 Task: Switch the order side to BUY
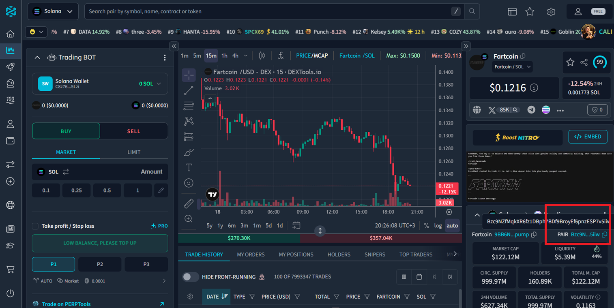66,131
